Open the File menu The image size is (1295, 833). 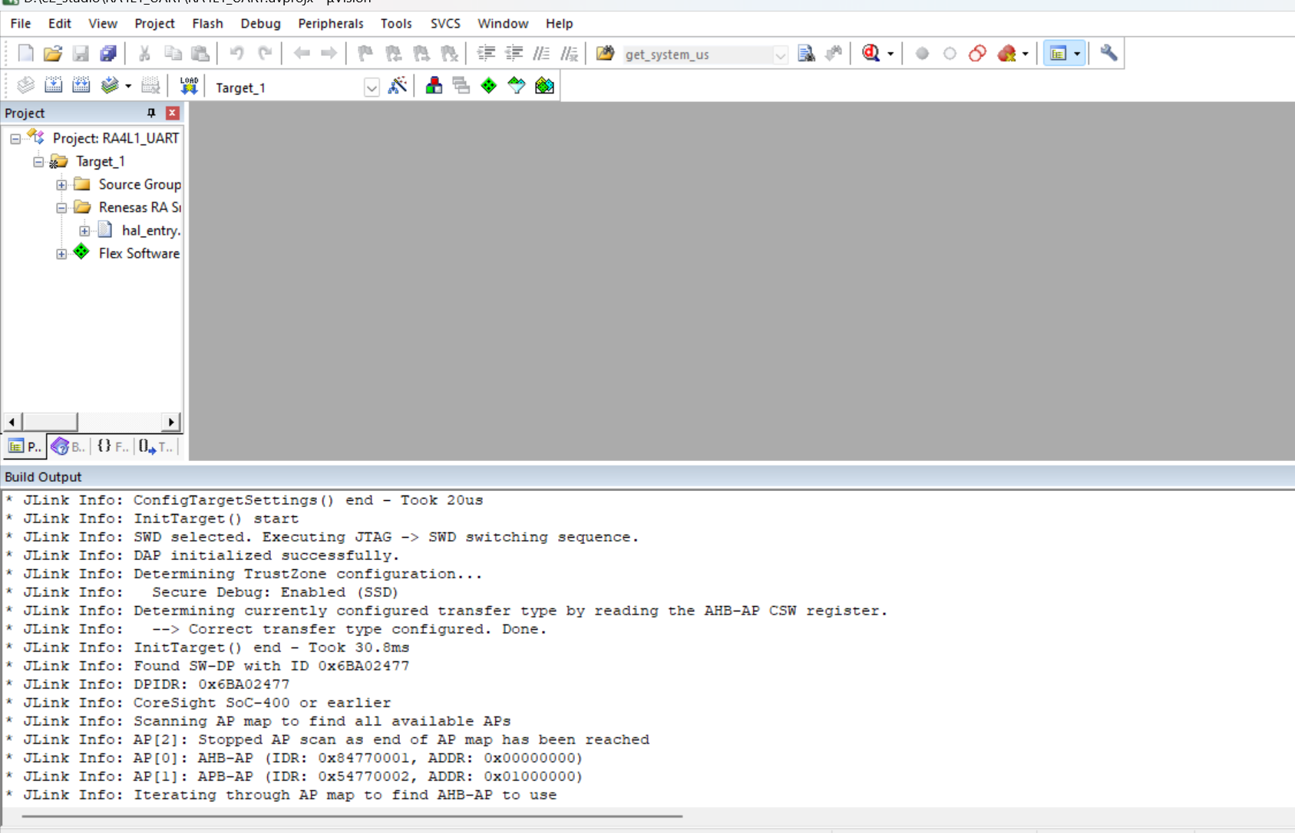point(21,24)
